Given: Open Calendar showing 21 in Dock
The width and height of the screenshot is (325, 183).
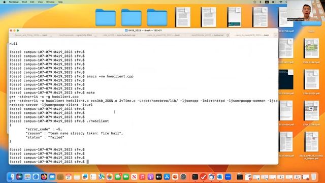Looking at the screenshot, I should [69, 177].
